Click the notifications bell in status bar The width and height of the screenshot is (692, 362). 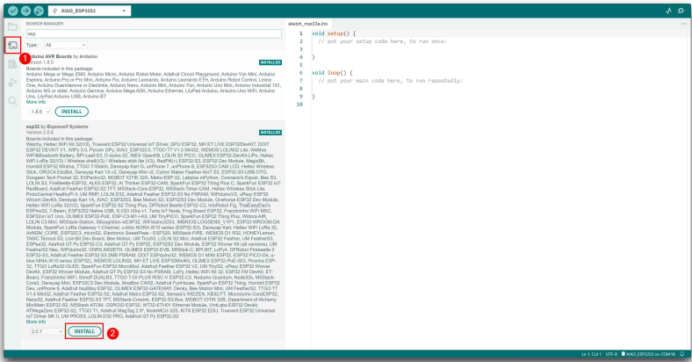pyautogui.click(x=682, y=354)
